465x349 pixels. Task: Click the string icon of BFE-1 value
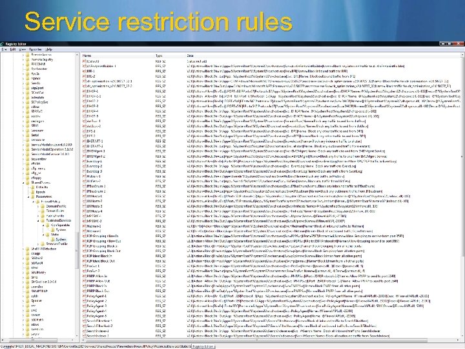click(84, 71)
